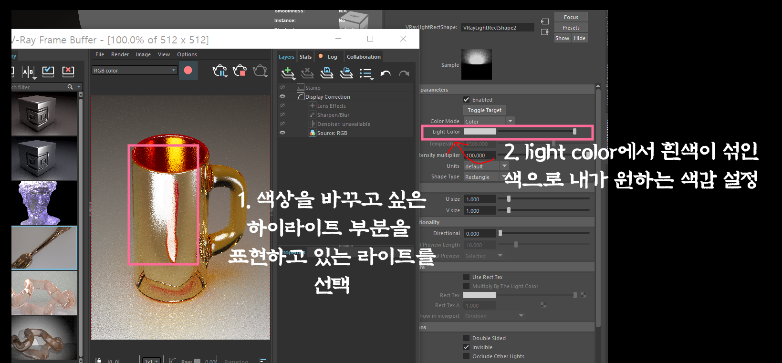Click the add layer icon with green plus

288,73
